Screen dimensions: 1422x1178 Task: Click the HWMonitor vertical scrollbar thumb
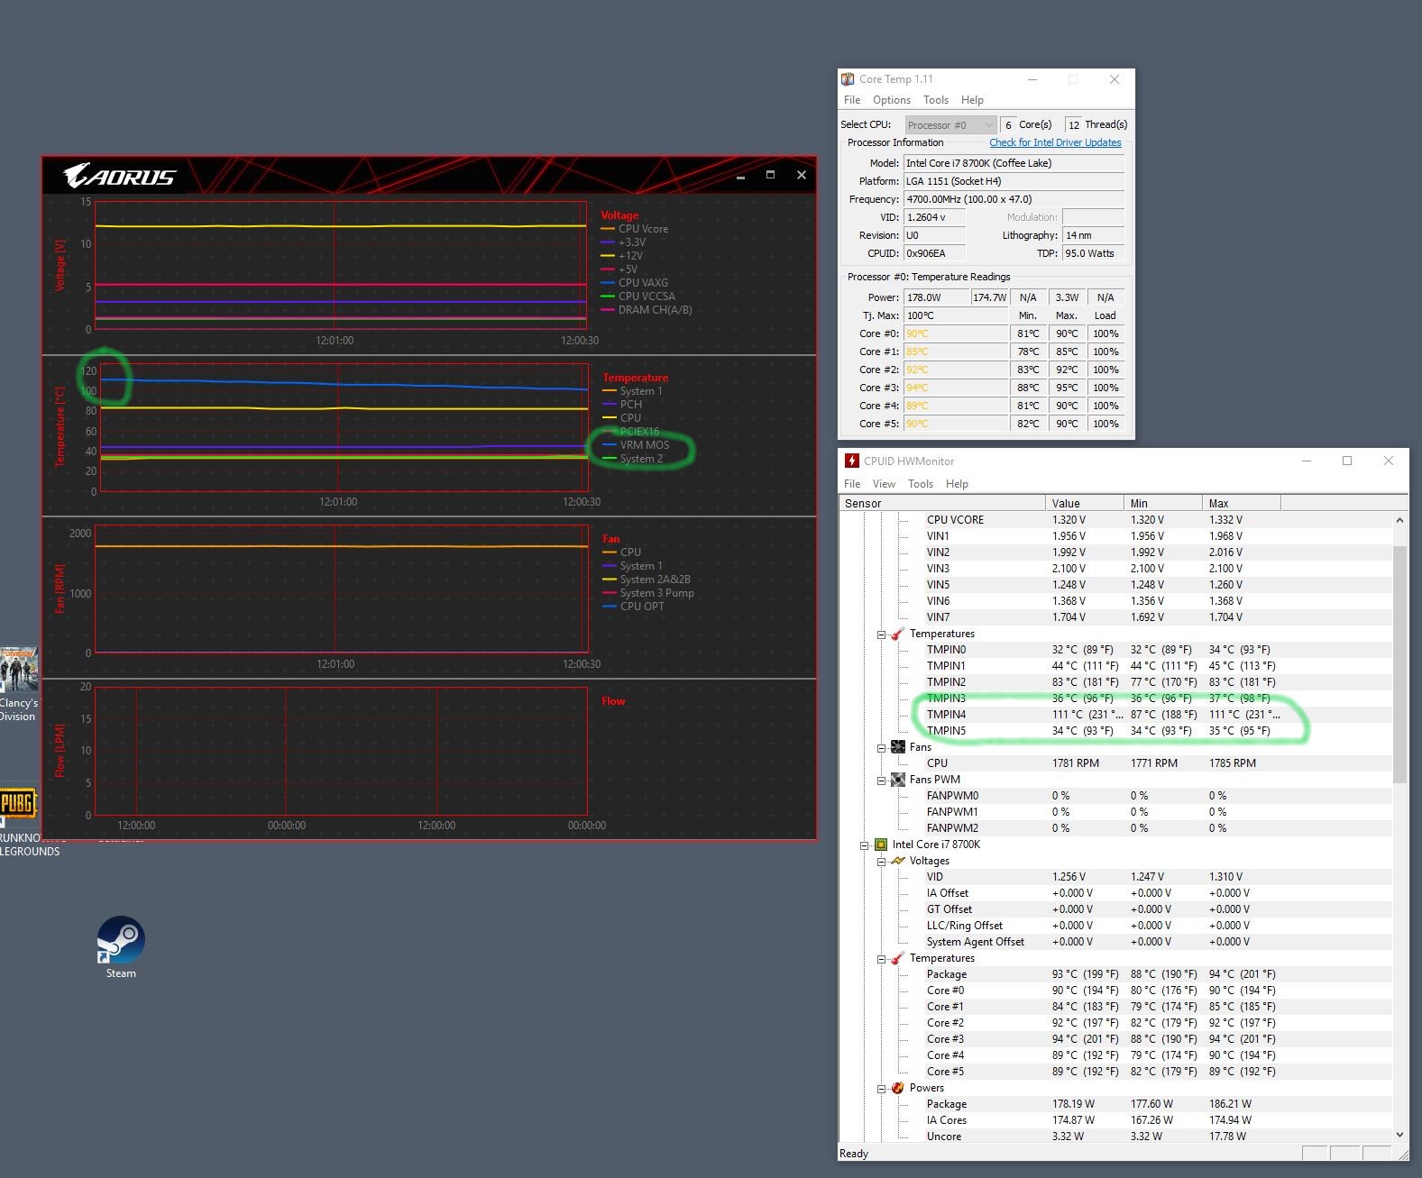[1399, 663]
